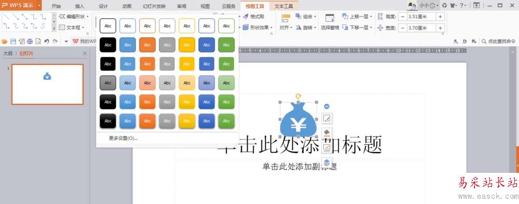Switch to the Outline (大纲) panel tab

click(8, 53)
